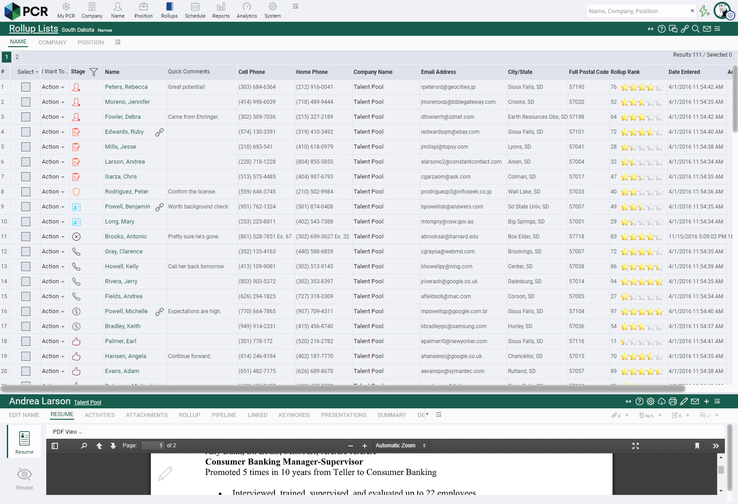Image resolution: width=738 pixels, height=504 pixels.
Task: Open the Analytics section
Action: (x=246, y=10)
